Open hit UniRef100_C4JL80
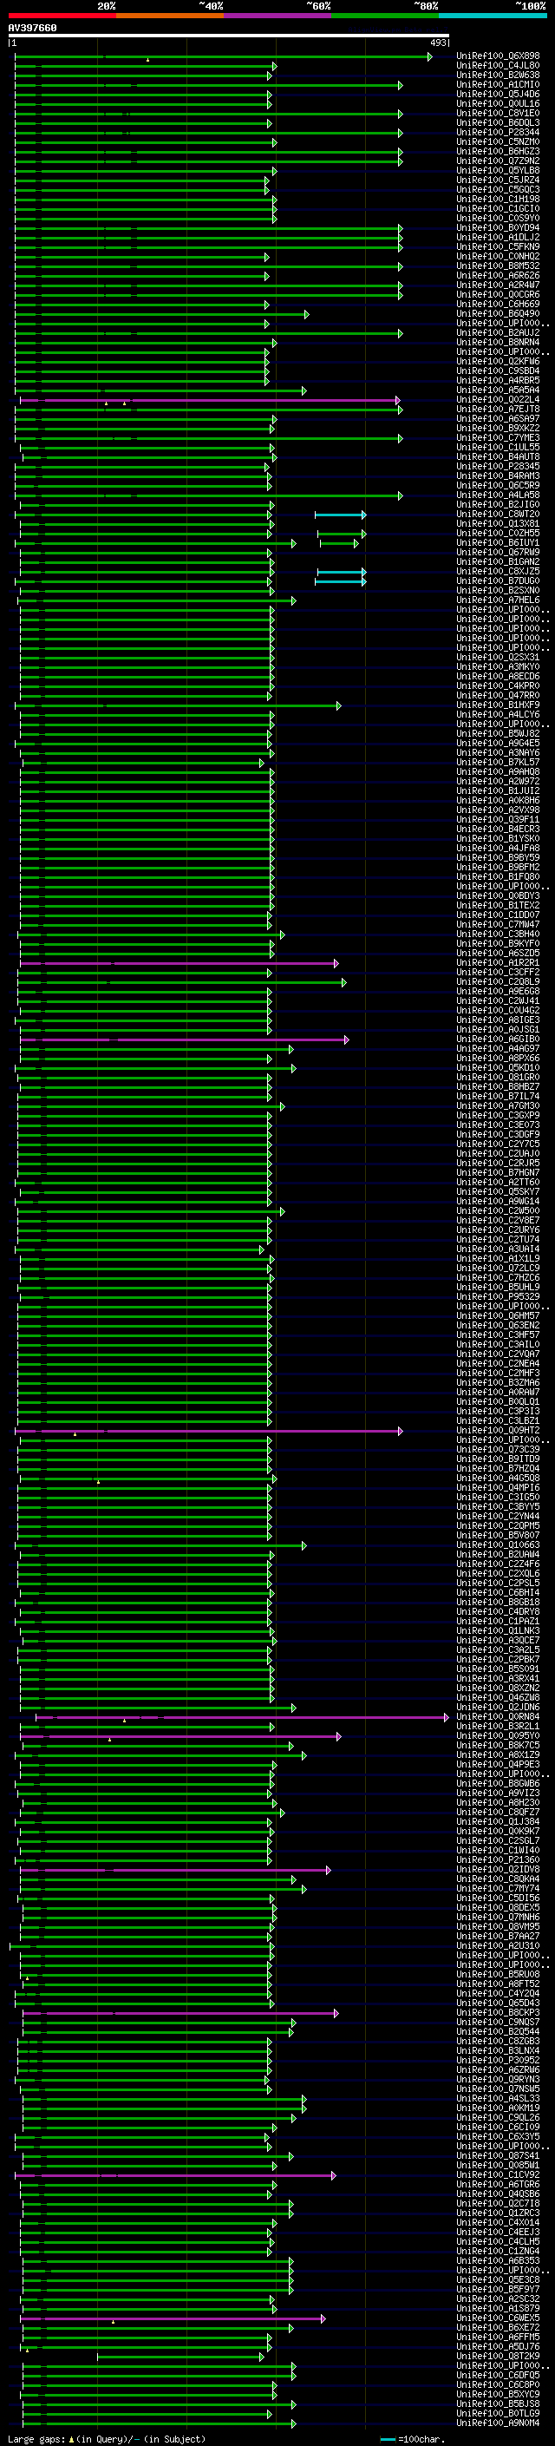 click(x=498, y=66)
